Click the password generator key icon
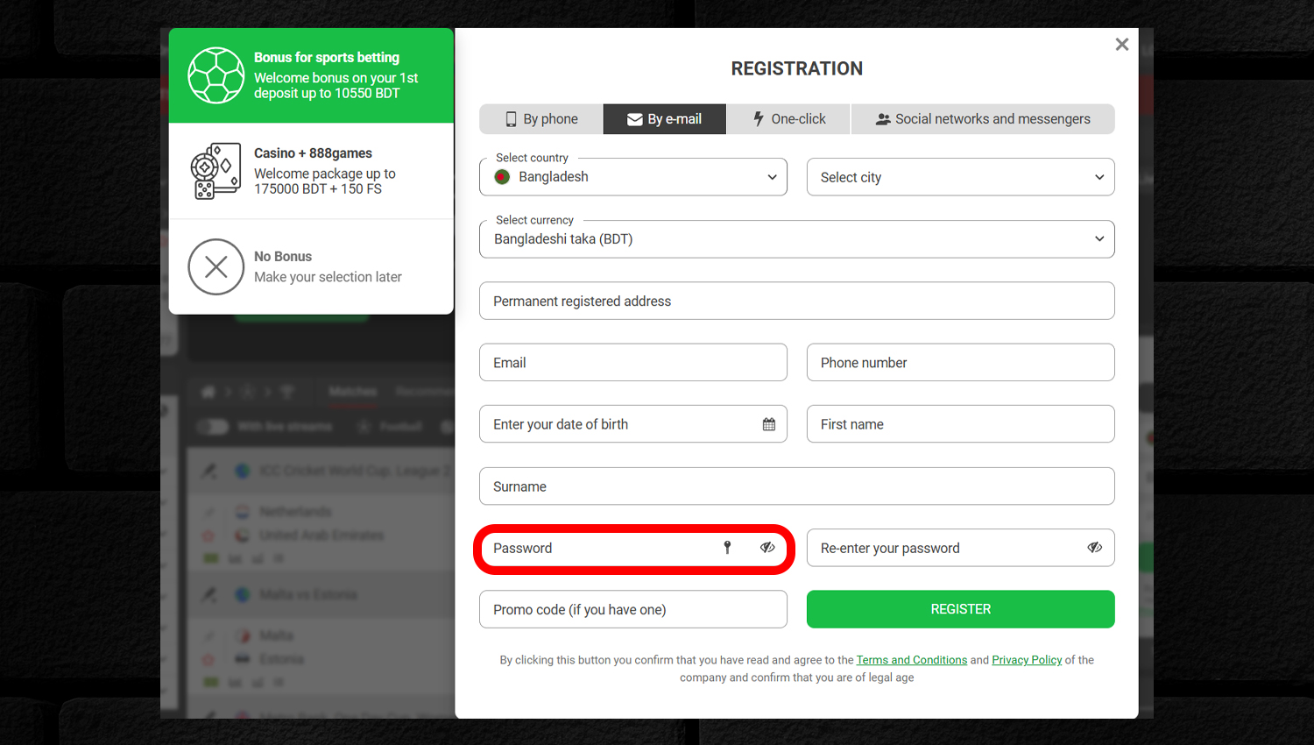Screen dimensions: 1314x745 point(727,548)
